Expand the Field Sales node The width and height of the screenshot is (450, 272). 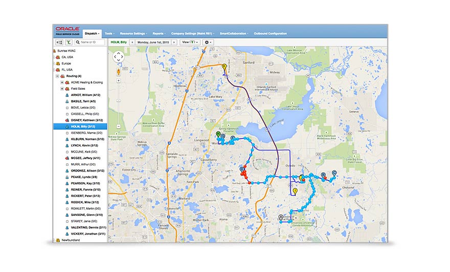click(62, 89)
